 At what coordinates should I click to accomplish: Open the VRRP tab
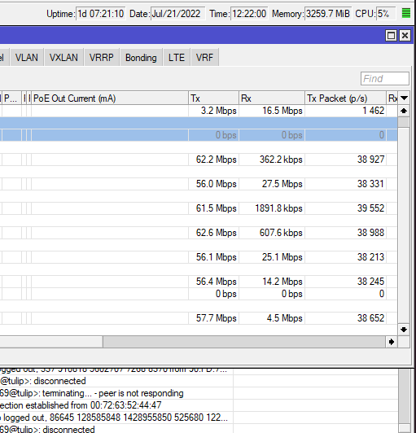tap(102, 58)
